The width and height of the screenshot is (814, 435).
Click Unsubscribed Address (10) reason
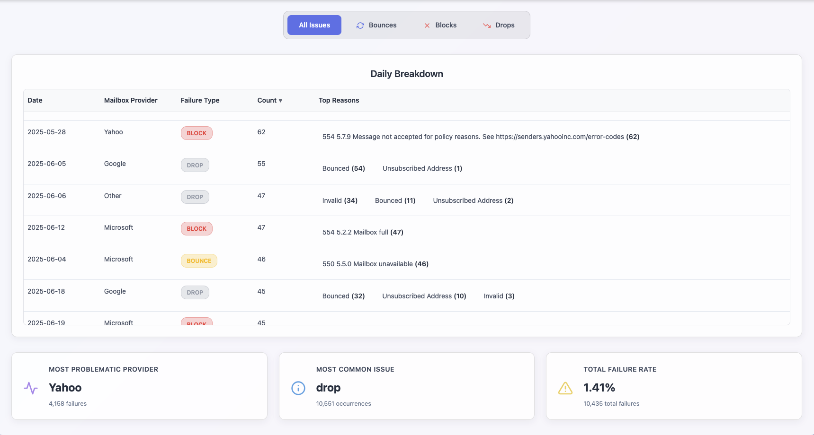(424, 296)
